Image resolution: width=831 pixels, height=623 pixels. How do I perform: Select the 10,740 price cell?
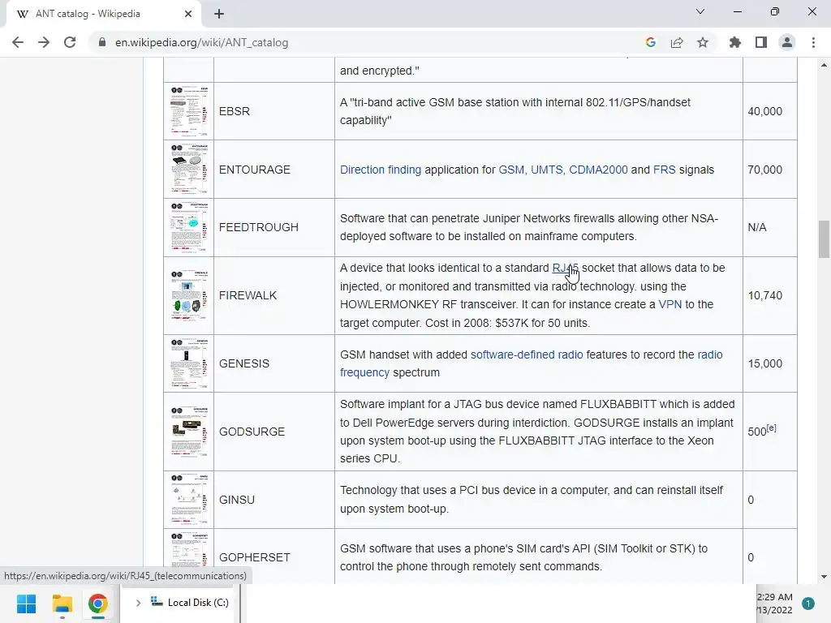click(769, 295)
